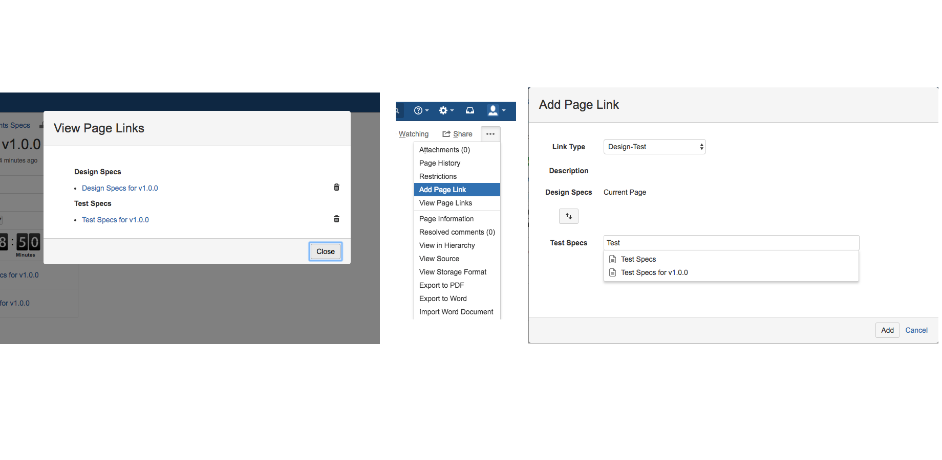The image size is (942, 460).
Task: Select Page History menu item
Action: click(x=457, y=163)
